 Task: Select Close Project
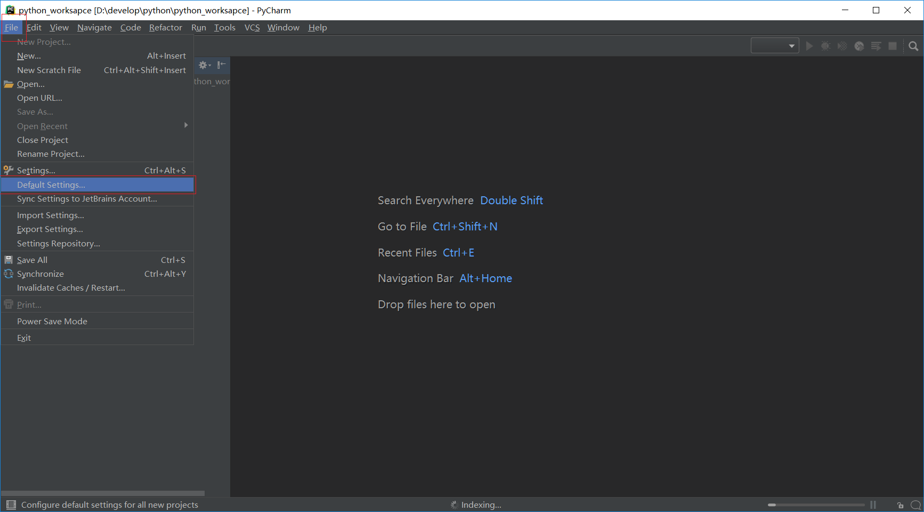(x=98, y=140)
